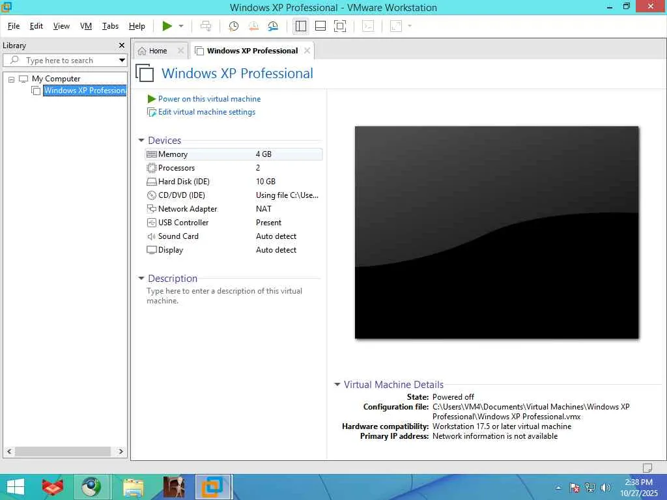Select My Computer in the library
Screen dimensions: 667x500
56,79
